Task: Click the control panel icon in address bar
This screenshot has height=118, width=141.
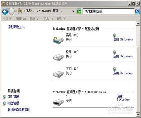Action: pyautogui.click(x=20, y=11)
